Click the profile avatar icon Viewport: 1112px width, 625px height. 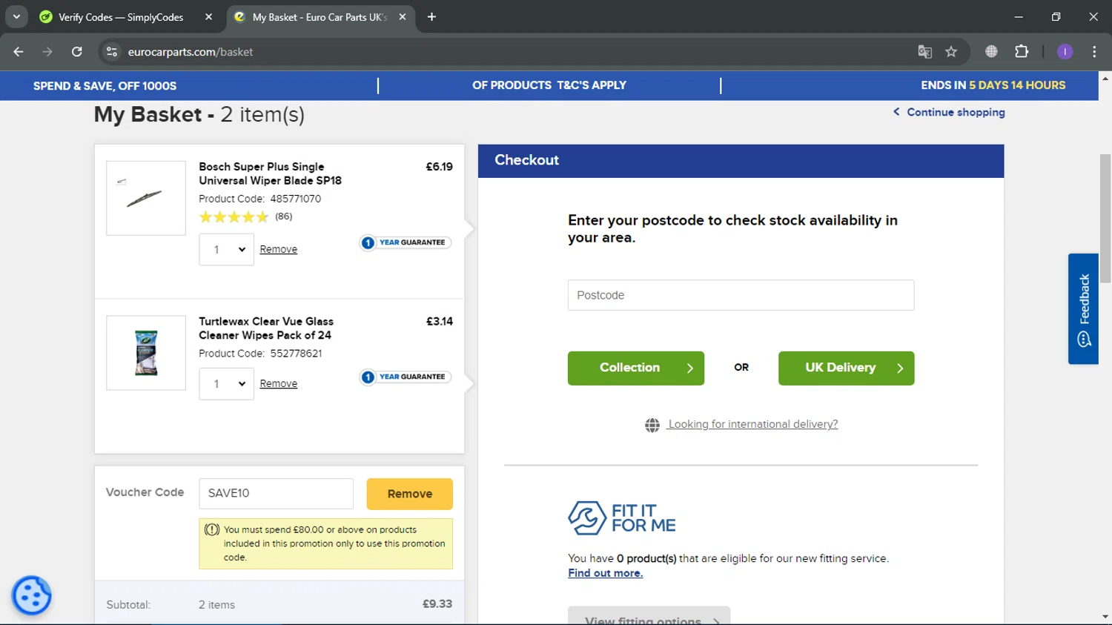coord(1065,52)
